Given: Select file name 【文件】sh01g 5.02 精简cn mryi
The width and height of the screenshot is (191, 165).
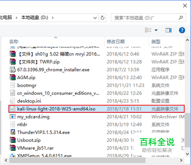Looking at the screenshot, I should click(59, 54).
